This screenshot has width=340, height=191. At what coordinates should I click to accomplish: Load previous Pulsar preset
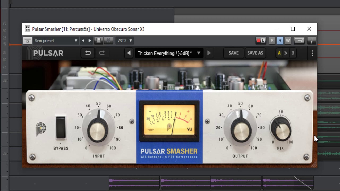pyautogui.click(x=129, y=53)
